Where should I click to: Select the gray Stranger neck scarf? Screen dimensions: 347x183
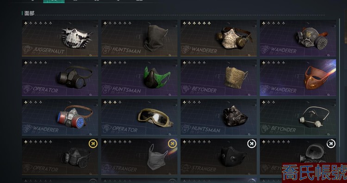[x=139, y=157]
